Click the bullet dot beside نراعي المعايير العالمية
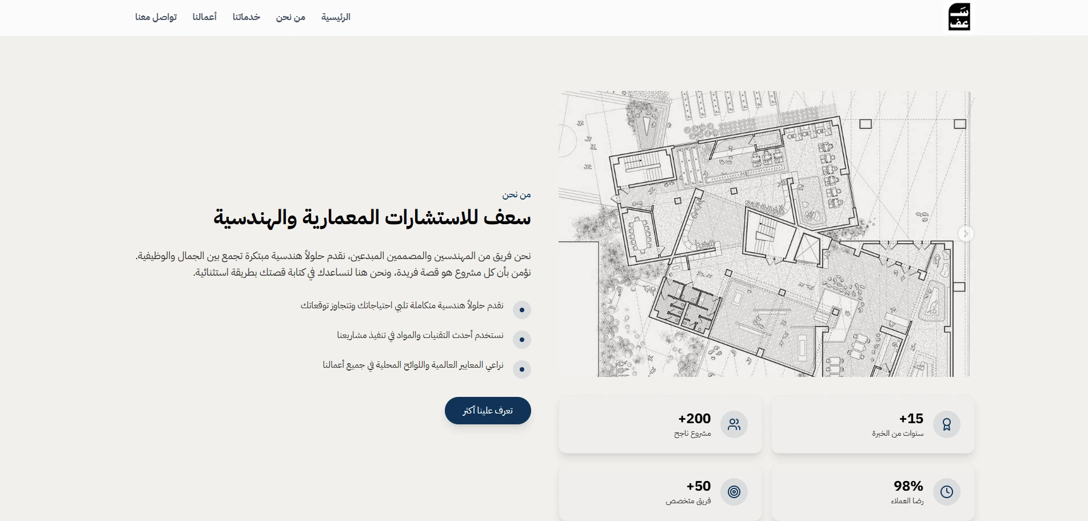1088x521 pixels. 522,369
